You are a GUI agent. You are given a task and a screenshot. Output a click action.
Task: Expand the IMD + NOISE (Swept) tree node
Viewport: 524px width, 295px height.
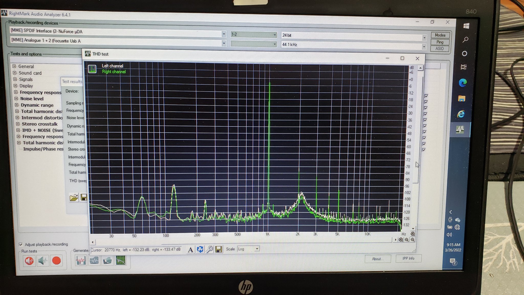(18, 130)
